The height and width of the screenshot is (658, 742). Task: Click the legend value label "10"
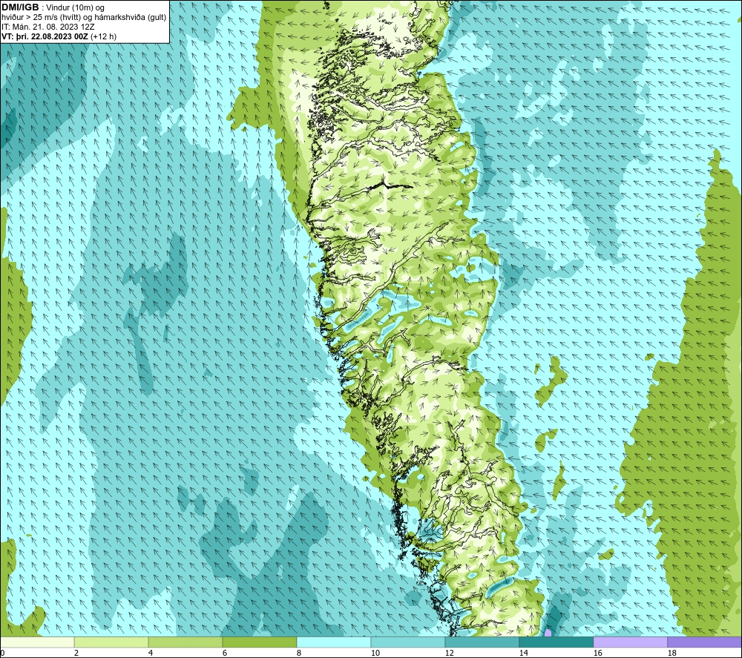pyautogui.click(x=375, y=654)
